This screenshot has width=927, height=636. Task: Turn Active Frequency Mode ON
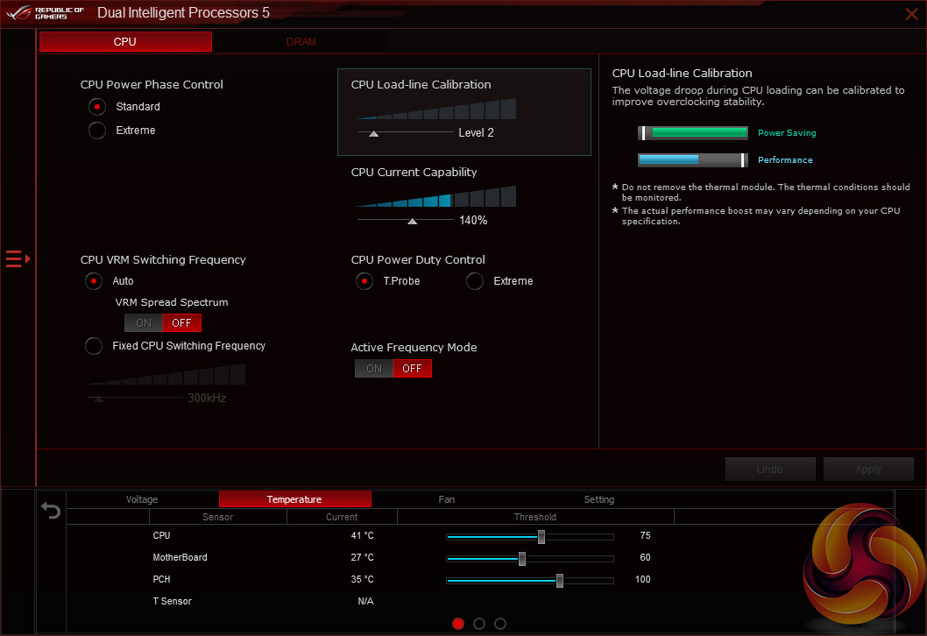pos(374,369)
